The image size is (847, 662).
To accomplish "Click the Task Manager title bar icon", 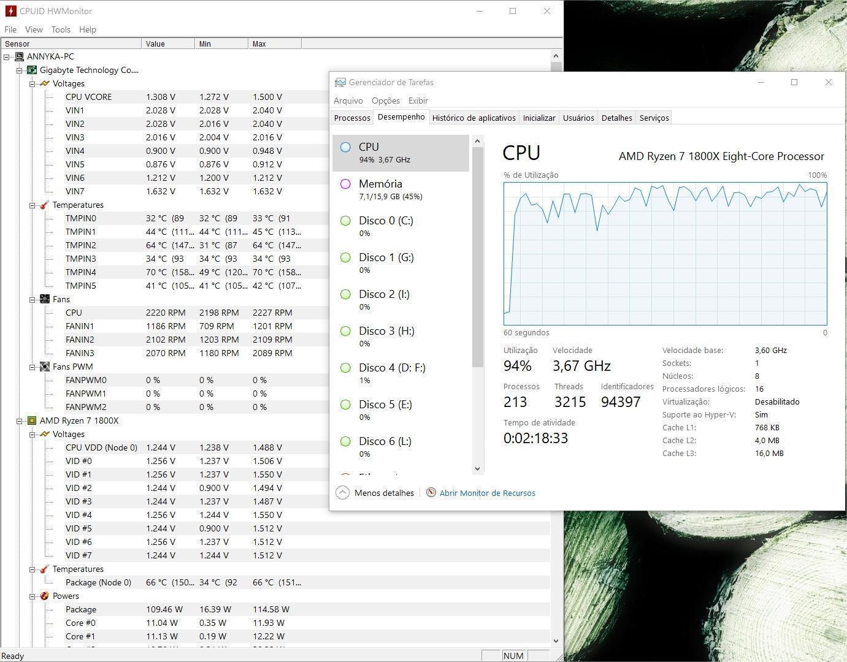I will pyautogui.click(x=340, y=82).
